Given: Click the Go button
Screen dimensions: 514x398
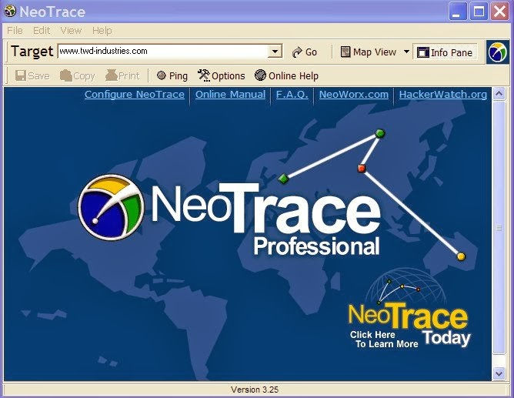Looking at the screenshot, I should pos(305,52).
